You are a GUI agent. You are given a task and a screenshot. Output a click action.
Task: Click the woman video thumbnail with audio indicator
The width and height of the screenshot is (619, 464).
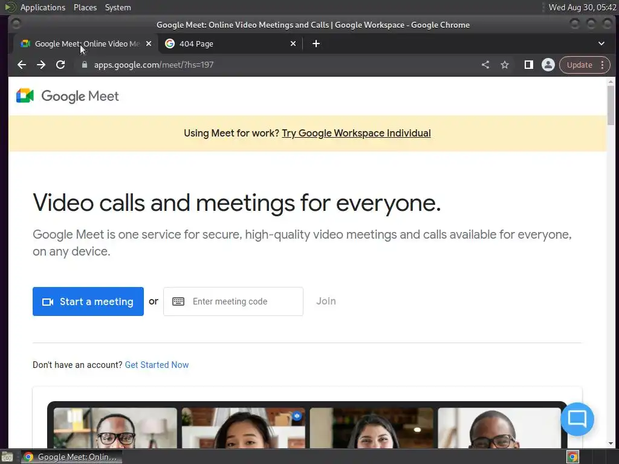tap(243, 428)
